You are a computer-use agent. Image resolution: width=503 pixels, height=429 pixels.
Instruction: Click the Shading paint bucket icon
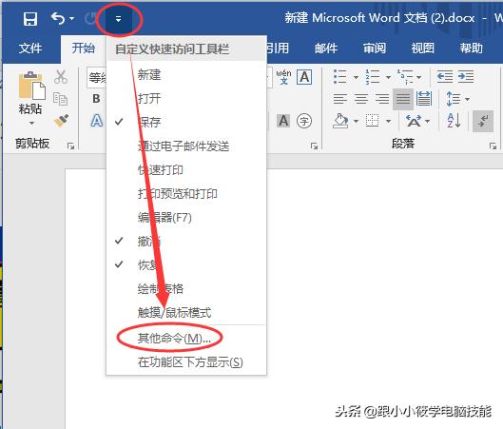tap(340, 122)
